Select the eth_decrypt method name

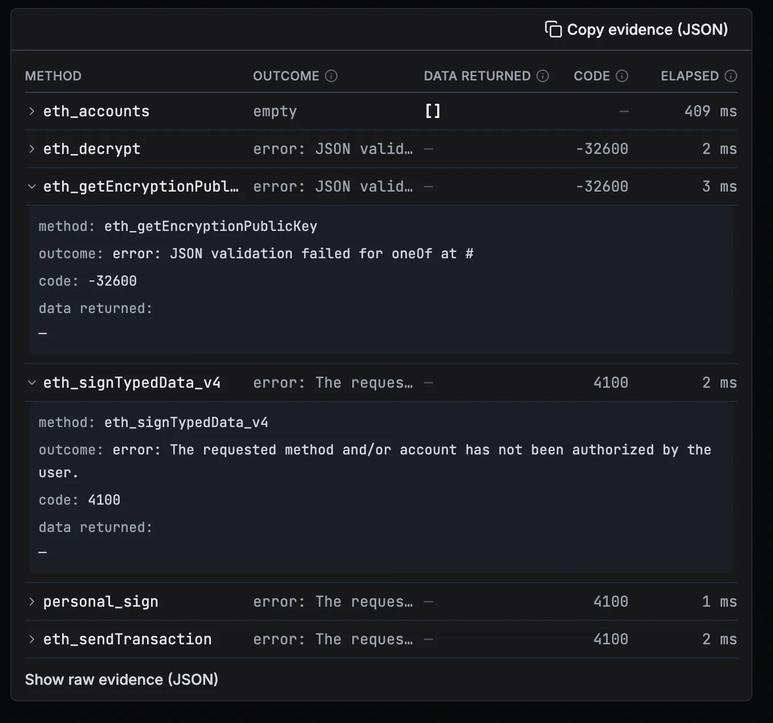[92, 149]
